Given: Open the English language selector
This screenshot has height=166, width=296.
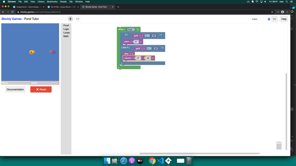Looking at the screenshot, I should click(x=260, y=19).
